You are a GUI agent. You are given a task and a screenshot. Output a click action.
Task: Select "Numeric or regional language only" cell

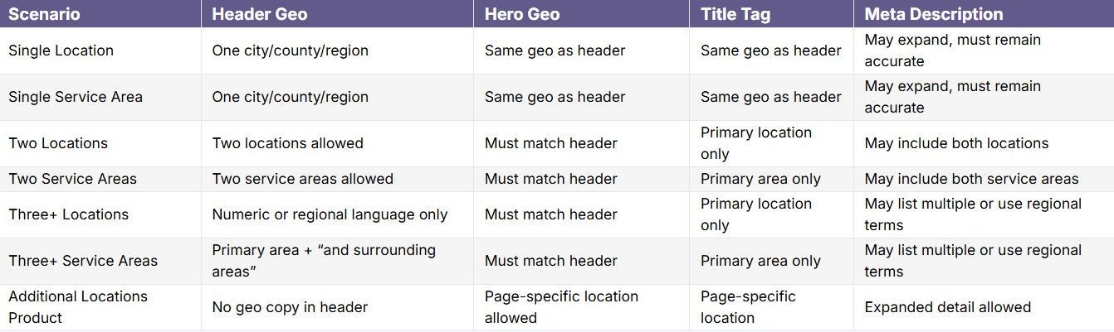tap(330, 214)
